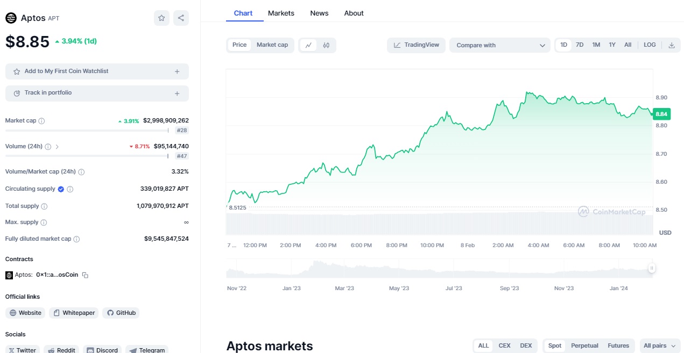Image resolution: width=684 pixels, height=353 pixels.
Task: Click Track in portfolio button
Action: pos(97,93)
